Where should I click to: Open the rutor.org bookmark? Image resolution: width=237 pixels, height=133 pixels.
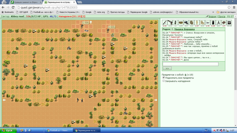(99, 12)
